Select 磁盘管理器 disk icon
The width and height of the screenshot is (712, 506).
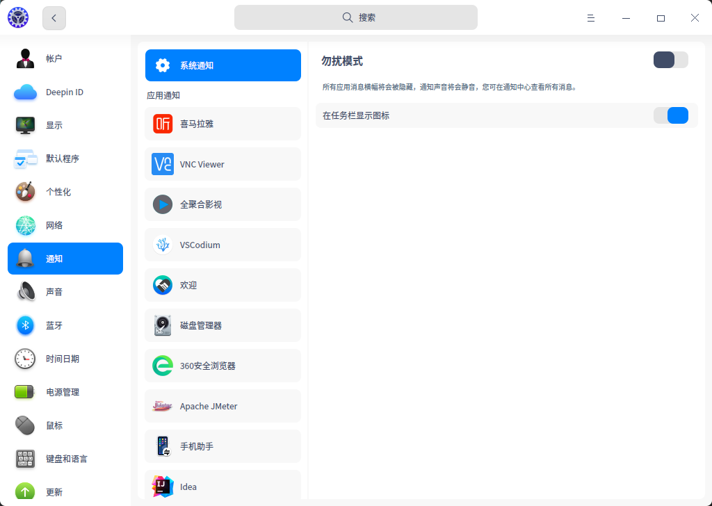[163, 325]
